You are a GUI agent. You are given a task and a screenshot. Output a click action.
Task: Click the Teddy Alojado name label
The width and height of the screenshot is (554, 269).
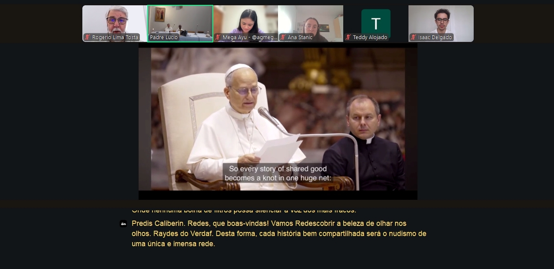(x=370, y=37)
